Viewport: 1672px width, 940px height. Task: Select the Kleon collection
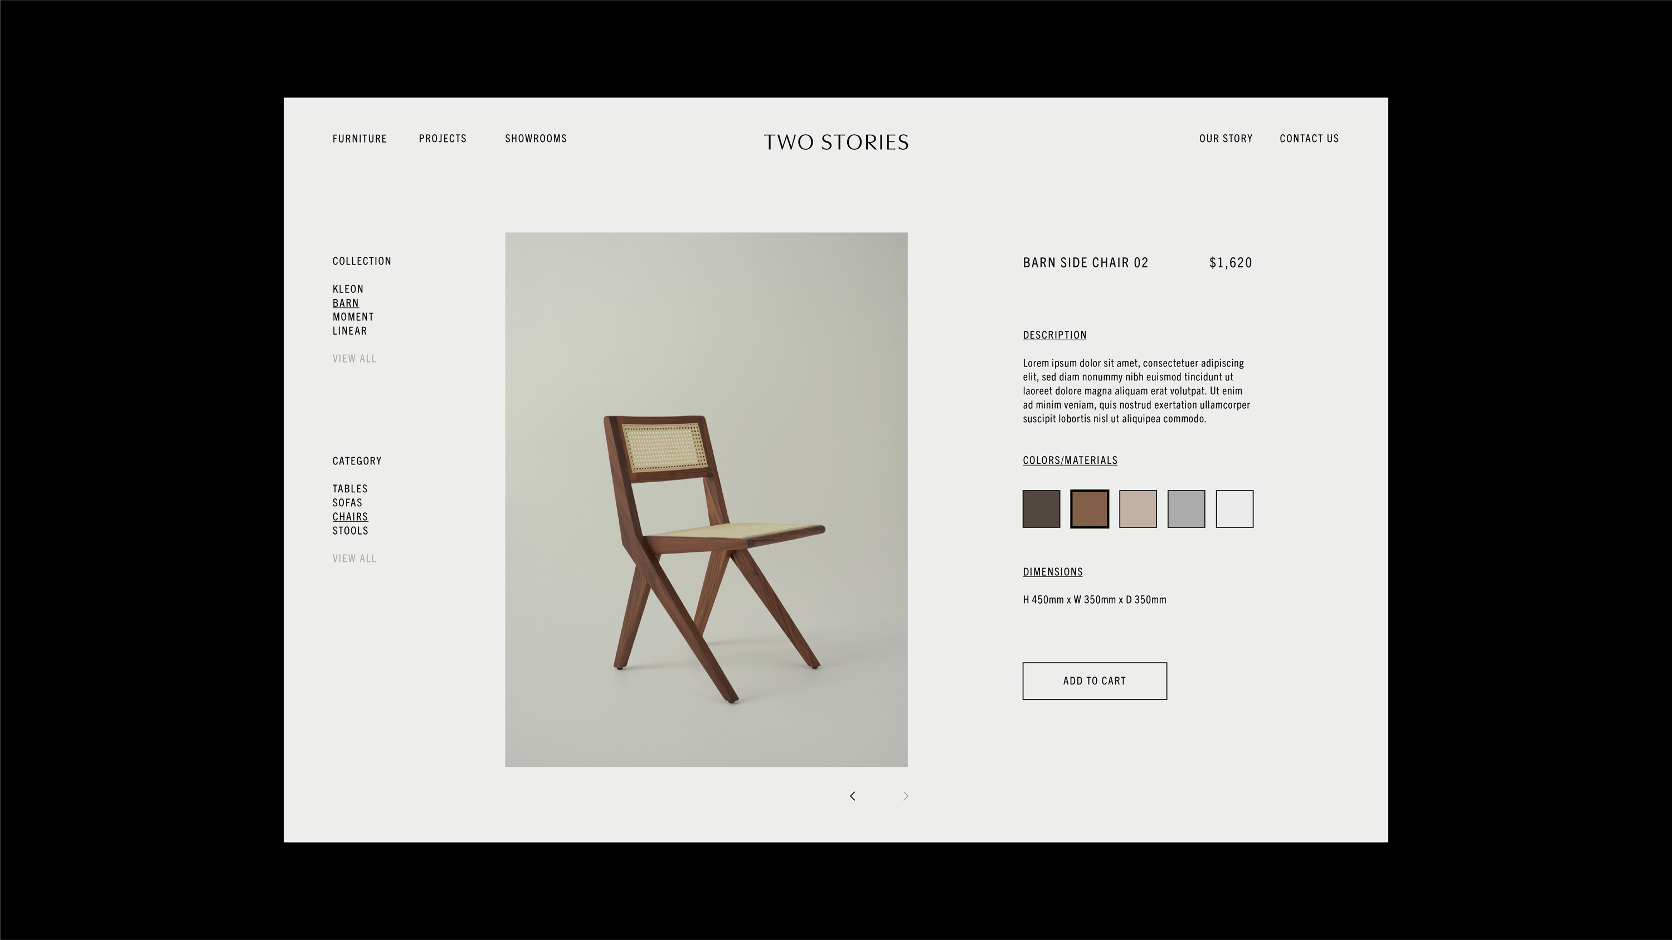coord(348,290)
